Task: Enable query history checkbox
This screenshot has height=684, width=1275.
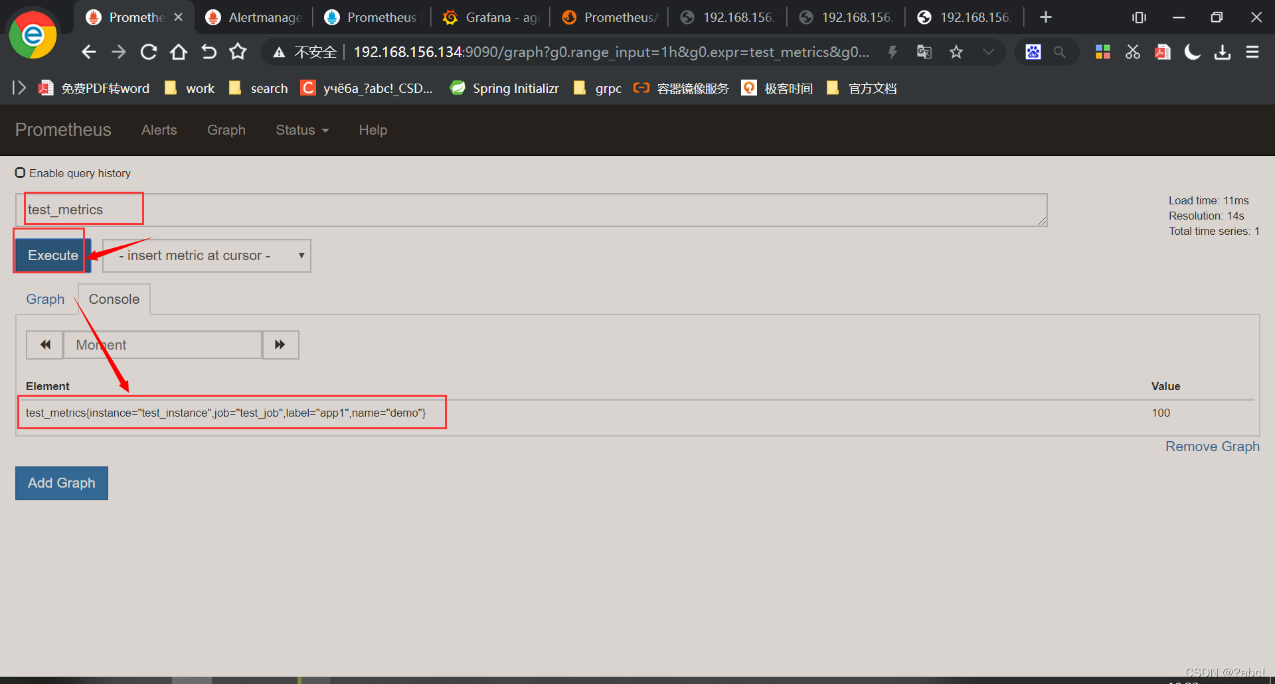Action: coord(21,173)
